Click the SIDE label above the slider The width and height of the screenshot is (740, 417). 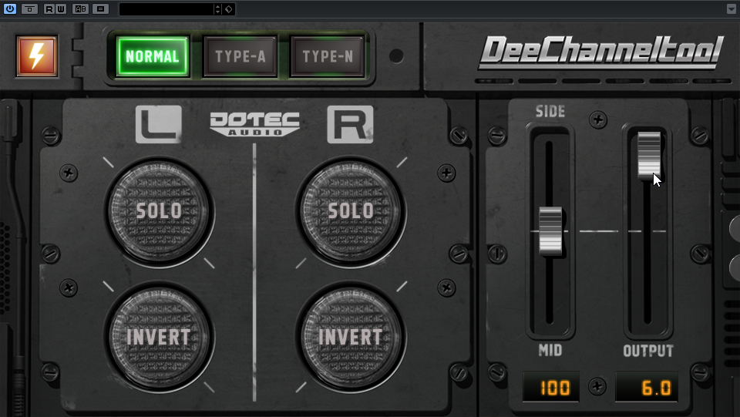(550, 111)
